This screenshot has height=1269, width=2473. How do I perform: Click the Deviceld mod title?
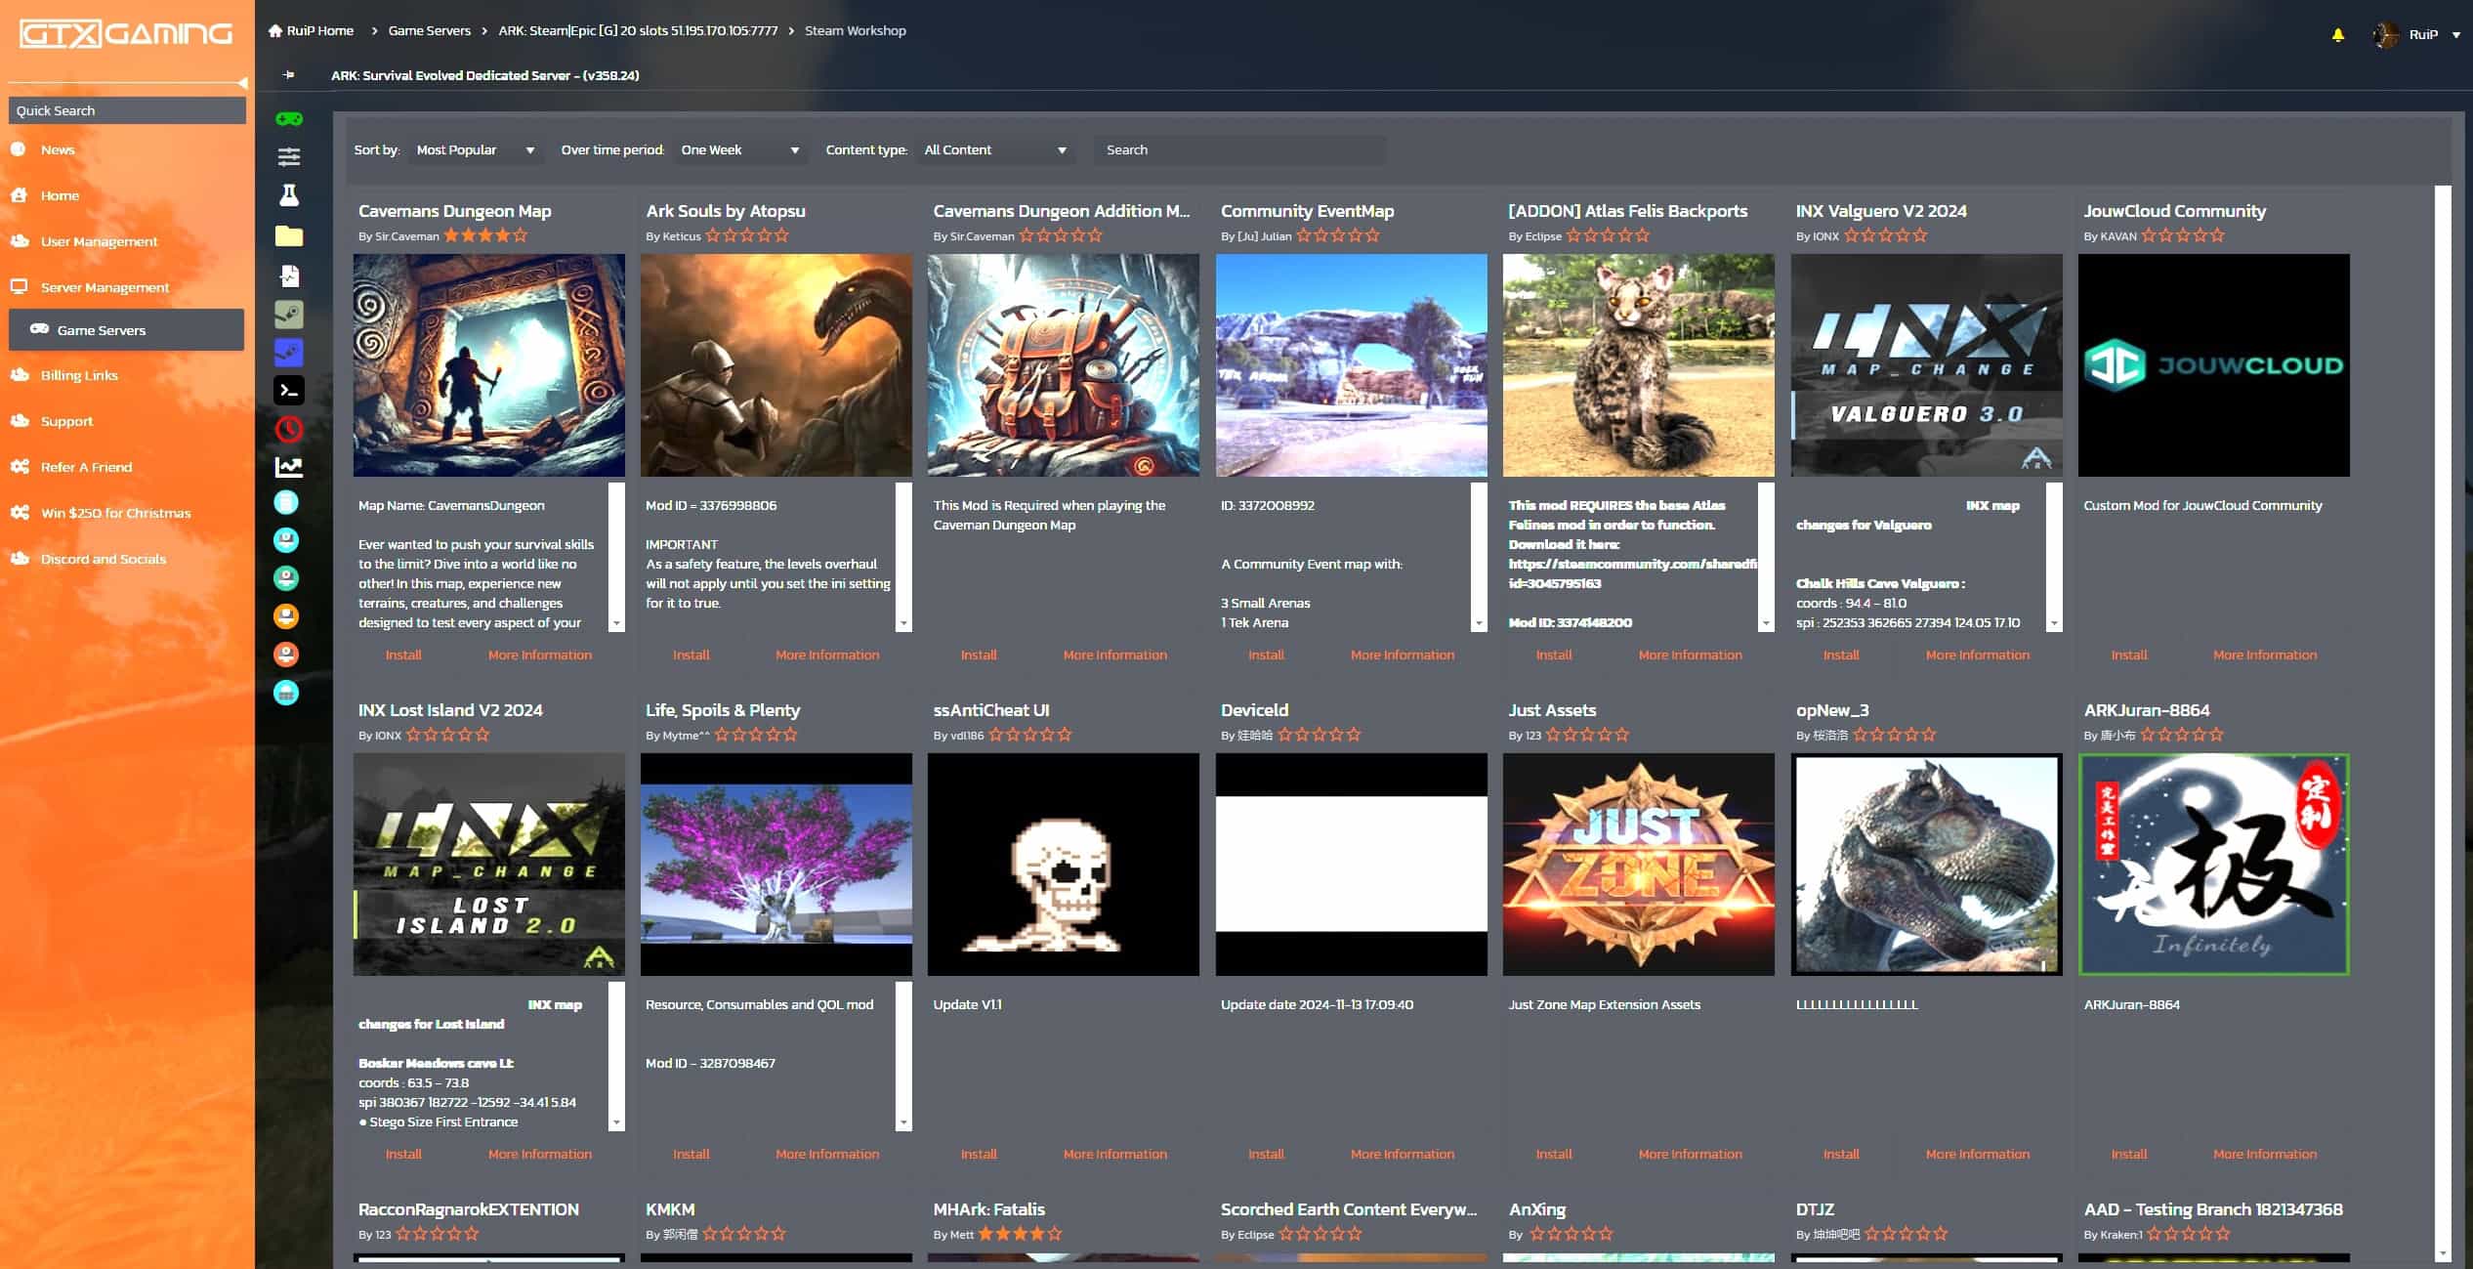[x=1254, y=710]
